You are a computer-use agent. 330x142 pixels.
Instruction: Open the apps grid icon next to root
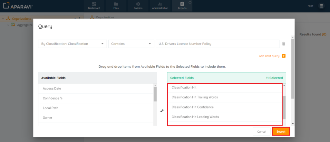pyautogui.click(x=321, y=6)
